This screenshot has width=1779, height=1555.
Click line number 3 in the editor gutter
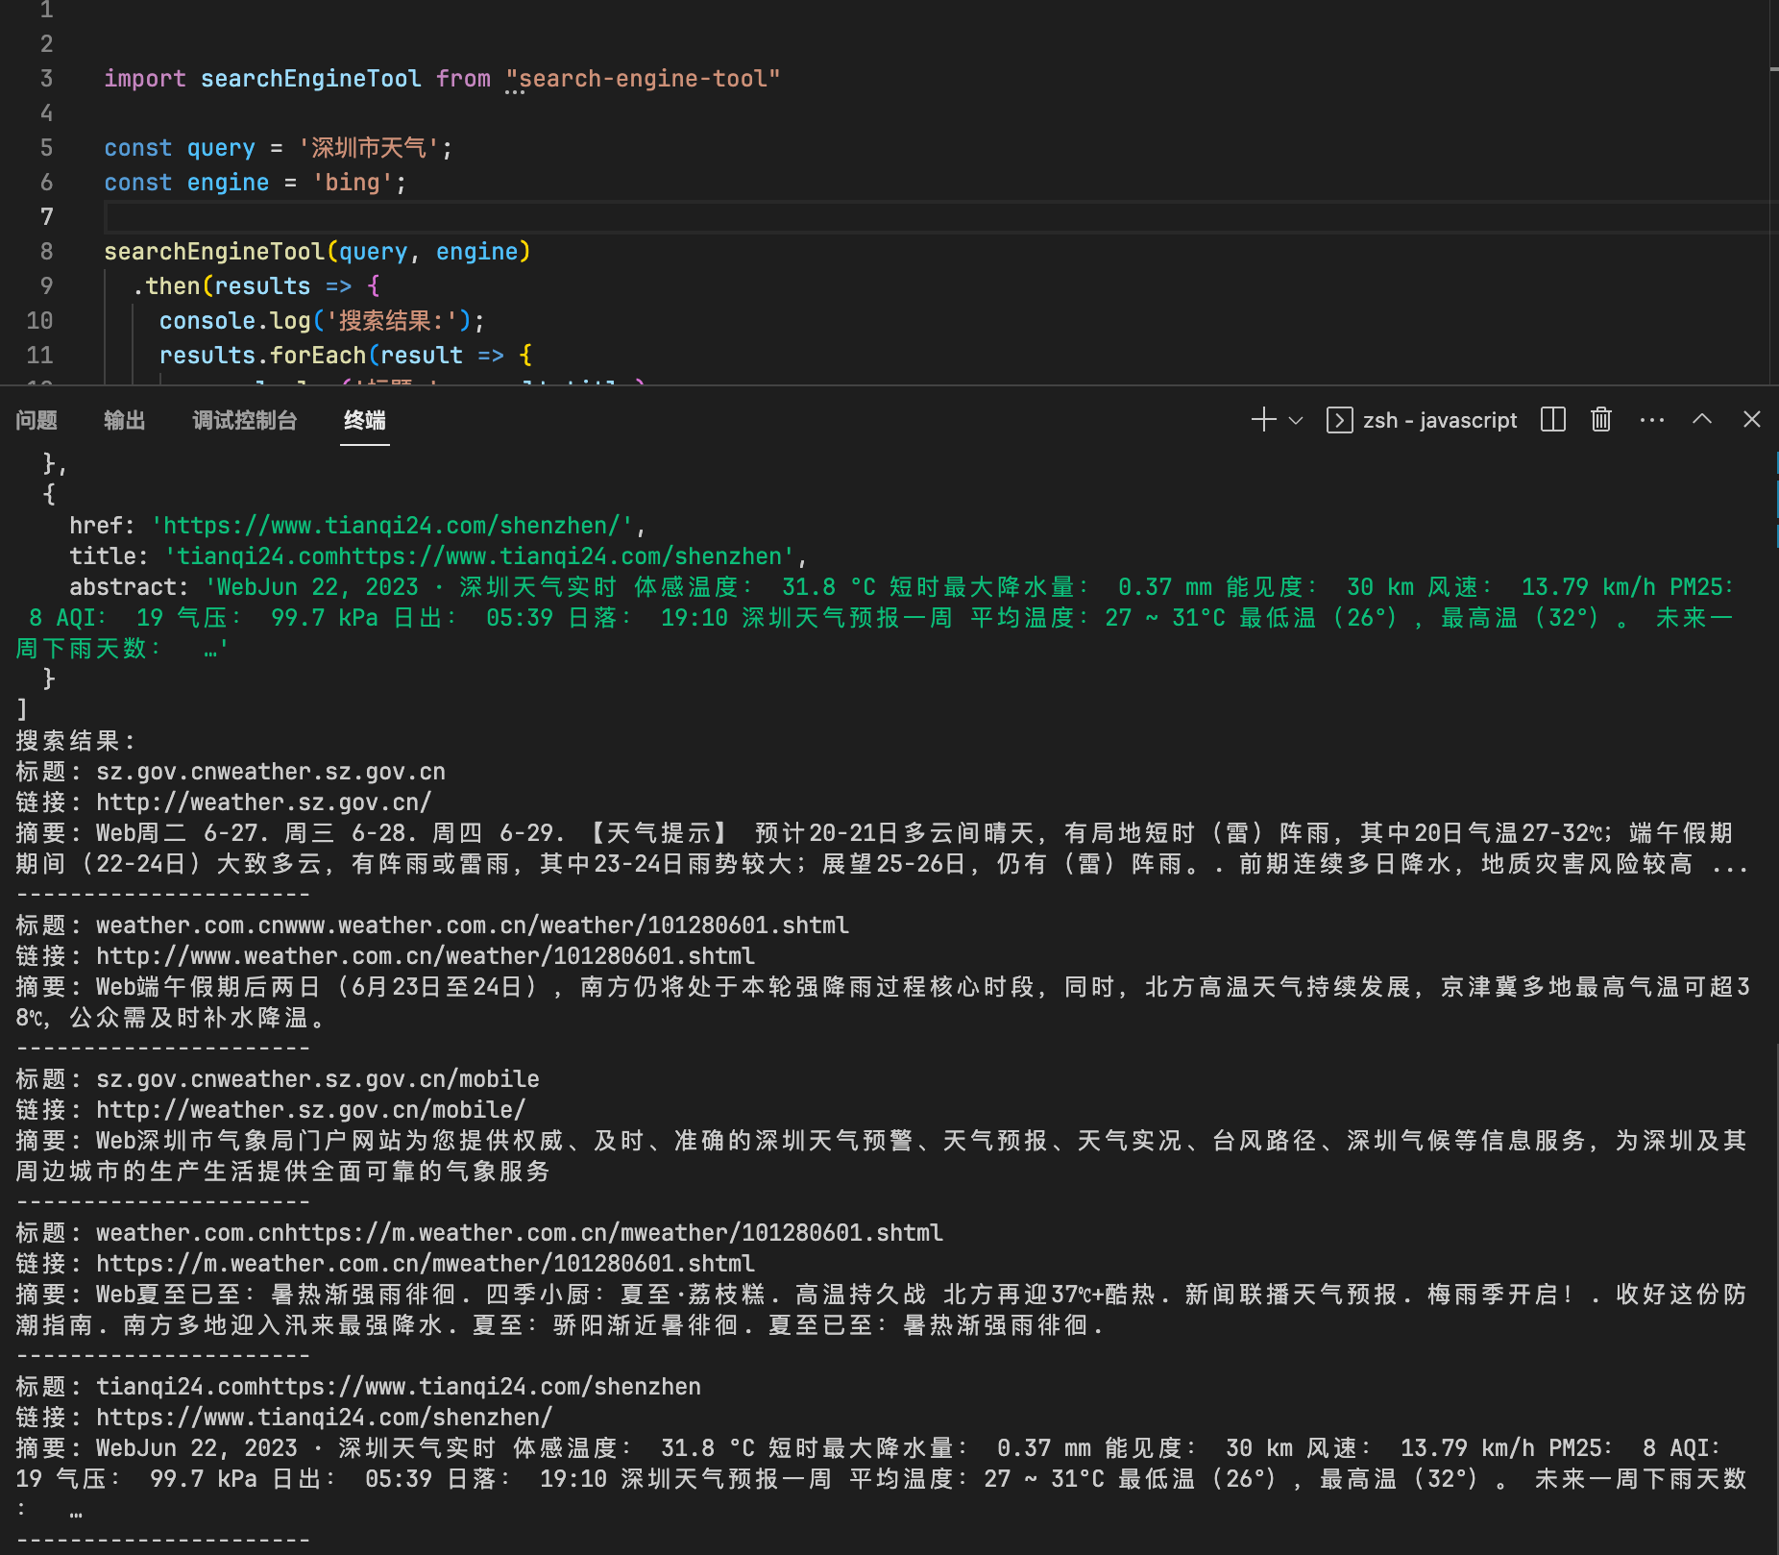(x=46, y=79)
